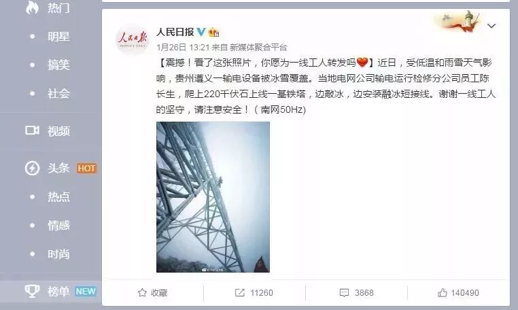Select the 搞笑 sidebar category

[58, 65]
